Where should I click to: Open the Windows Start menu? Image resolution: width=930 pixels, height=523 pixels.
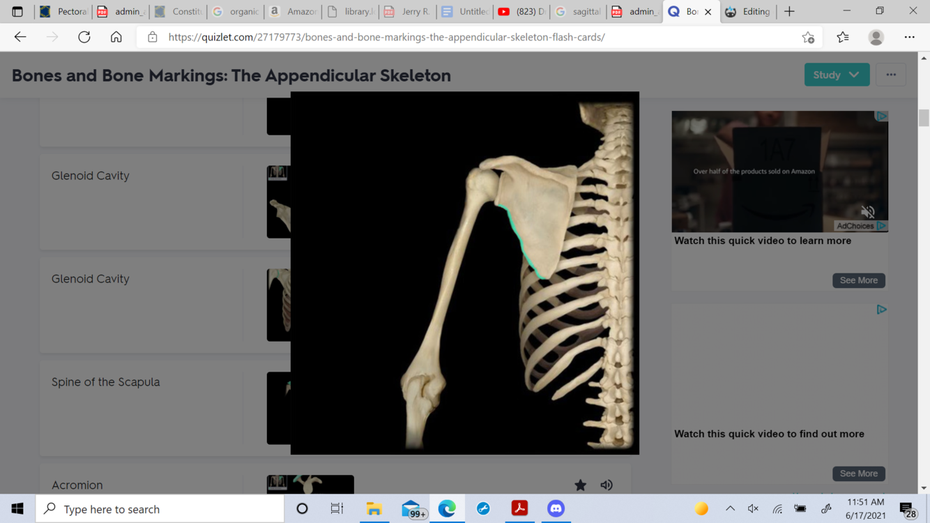[17, 509]
